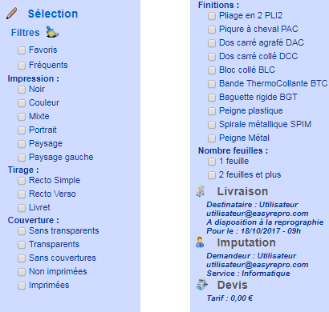Image resolution: width=329 pixels, height=312 pixels.
Task: Check Spirale métallique SPIM option
Action: 212,125
